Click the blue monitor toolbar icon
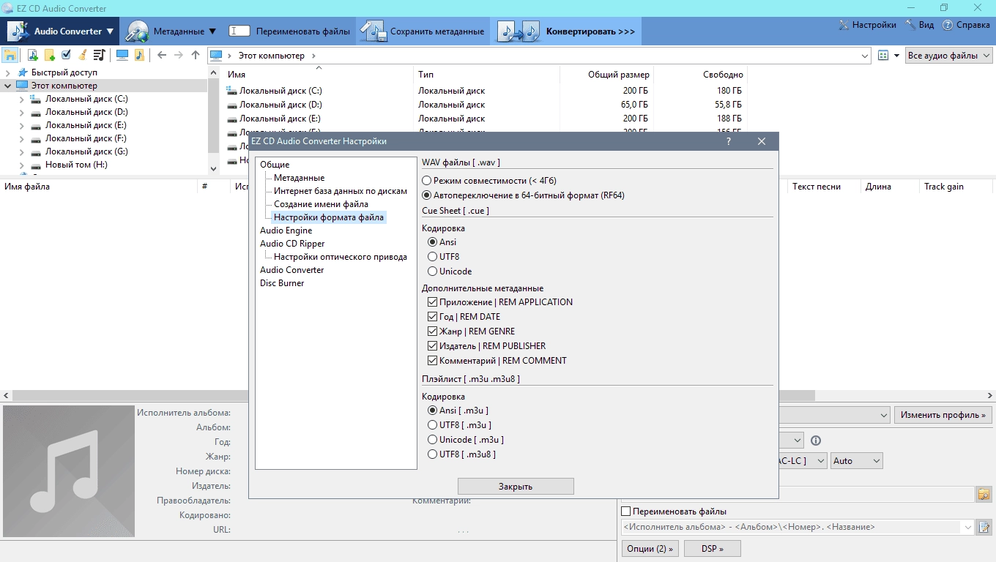 tap(122, 55)
